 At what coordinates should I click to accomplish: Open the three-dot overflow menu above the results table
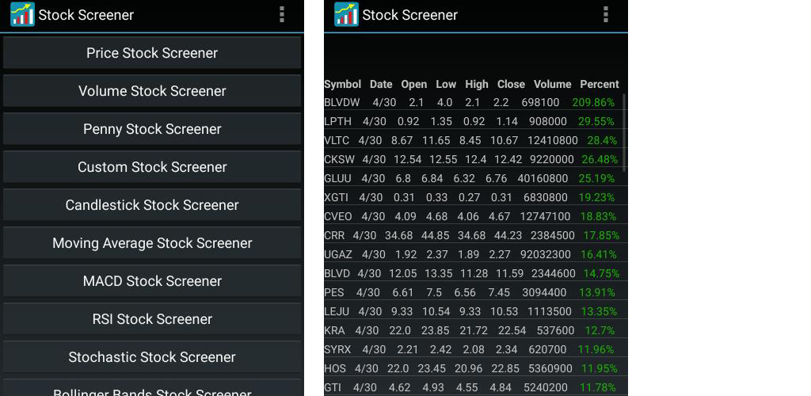[606, 15]
